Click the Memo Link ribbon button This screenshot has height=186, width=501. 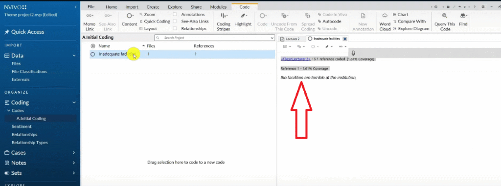(x=89, y=21)
